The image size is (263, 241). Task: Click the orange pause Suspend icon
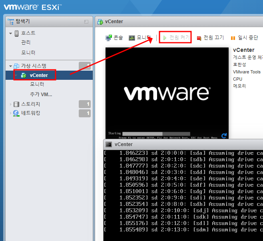[x=233, y=38]
